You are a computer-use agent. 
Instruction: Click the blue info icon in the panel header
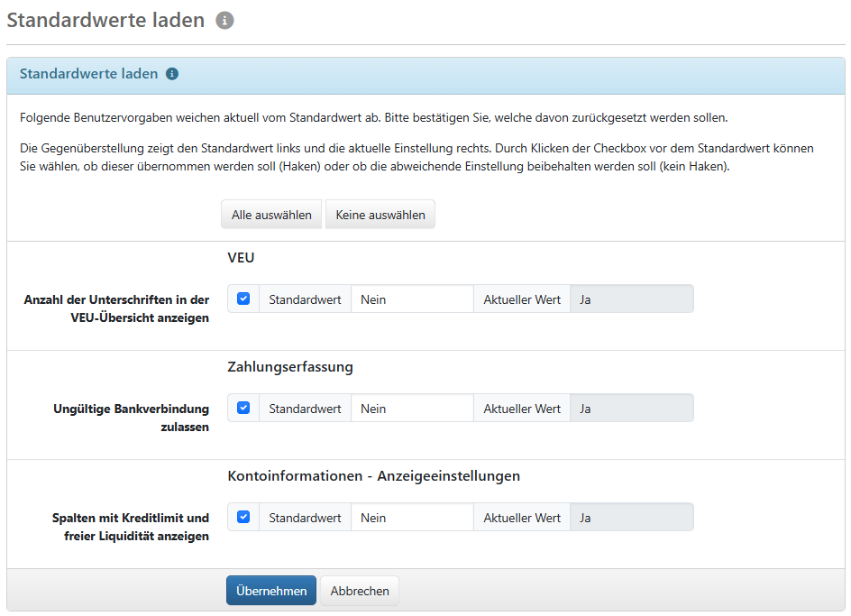point(172,74)
